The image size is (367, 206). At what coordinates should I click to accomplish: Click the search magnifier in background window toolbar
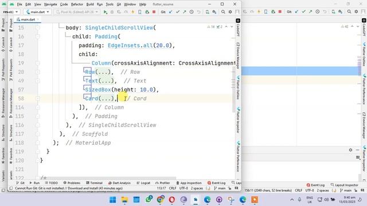point(349,11)
